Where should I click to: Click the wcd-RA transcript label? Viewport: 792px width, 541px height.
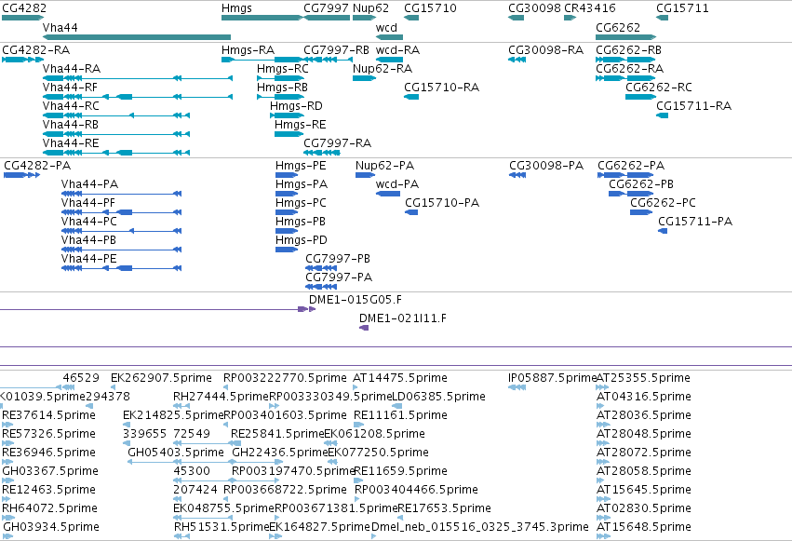[397, 50]
